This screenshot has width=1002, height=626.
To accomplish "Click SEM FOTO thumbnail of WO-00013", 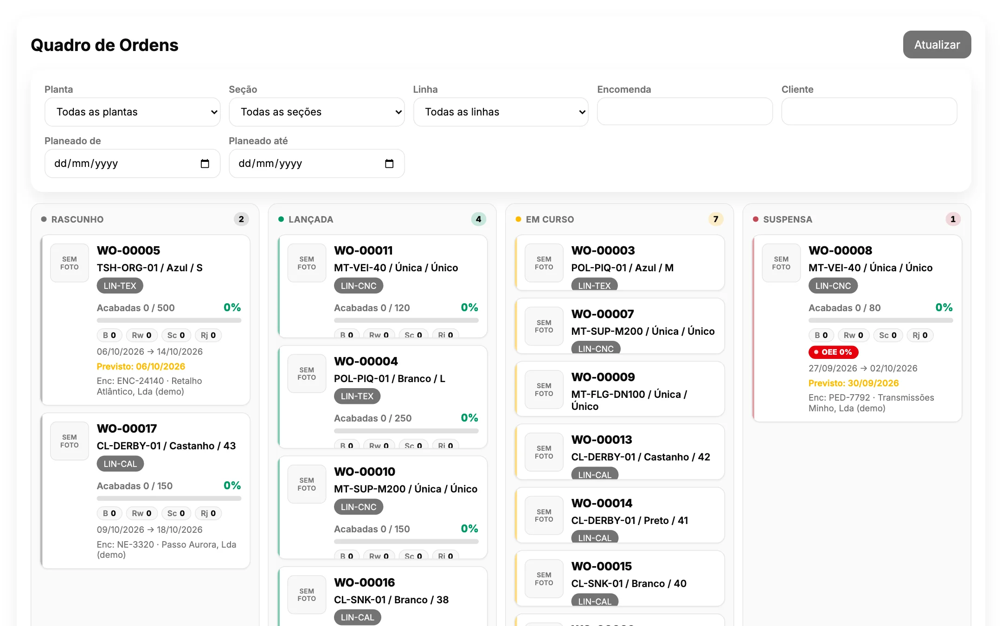I will [544, 452].
